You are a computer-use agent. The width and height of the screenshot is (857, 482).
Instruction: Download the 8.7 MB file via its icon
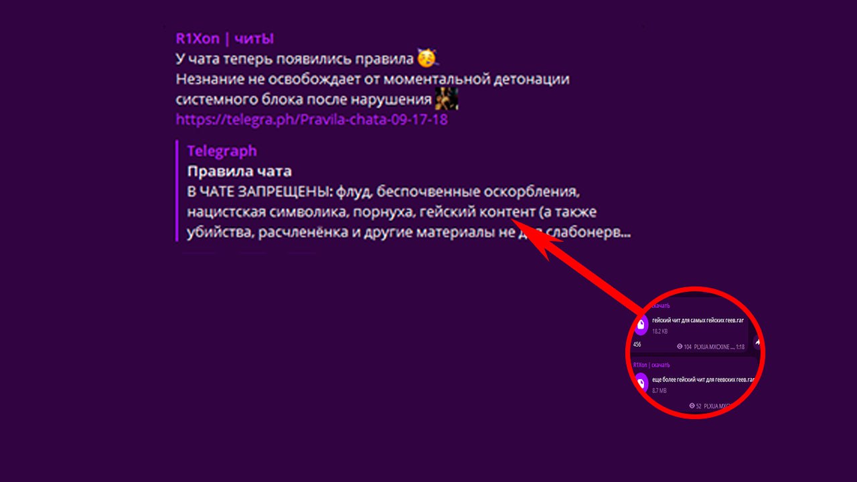(x=641, y=384)
